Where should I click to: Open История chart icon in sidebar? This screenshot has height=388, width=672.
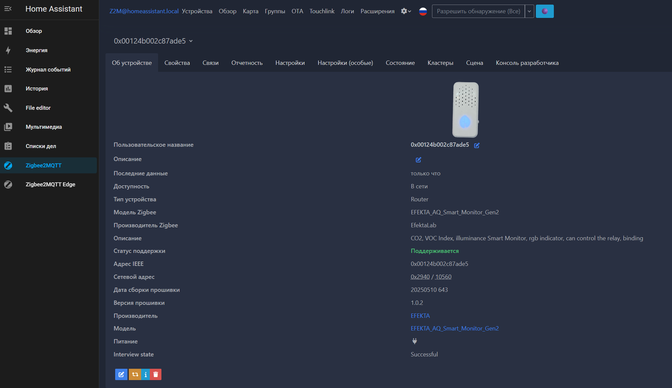[x=8, y=89]
